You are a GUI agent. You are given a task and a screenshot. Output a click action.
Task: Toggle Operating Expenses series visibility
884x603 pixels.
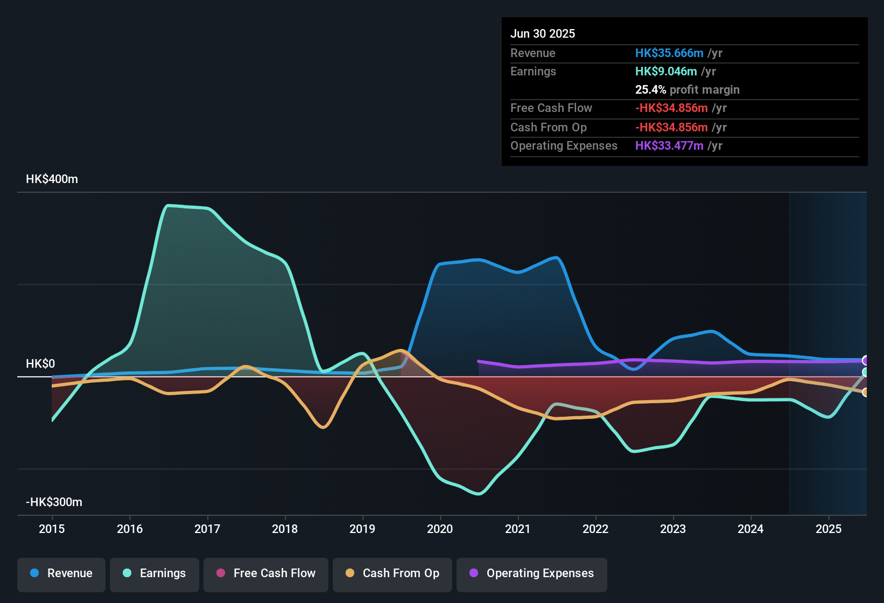tap(531, 573)
